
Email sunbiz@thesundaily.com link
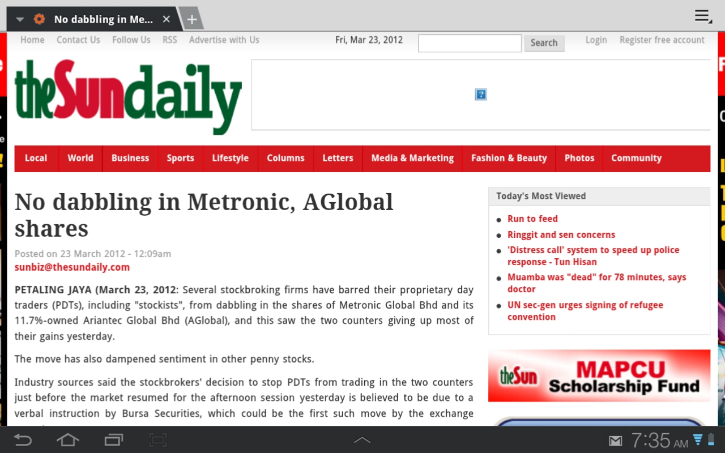click(72, 267)
